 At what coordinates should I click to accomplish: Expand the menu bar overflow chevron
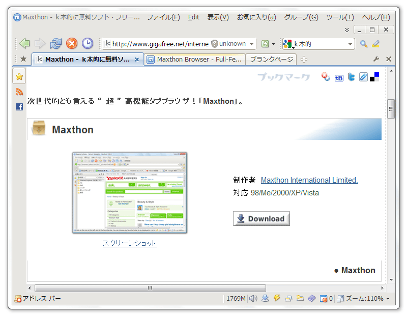click(347, 30)
